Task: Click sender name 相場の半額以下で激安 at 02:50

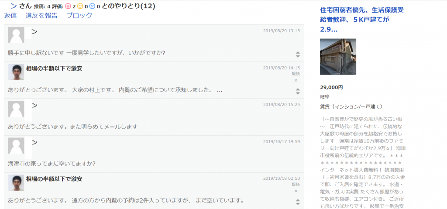Action: pos(54,179)
